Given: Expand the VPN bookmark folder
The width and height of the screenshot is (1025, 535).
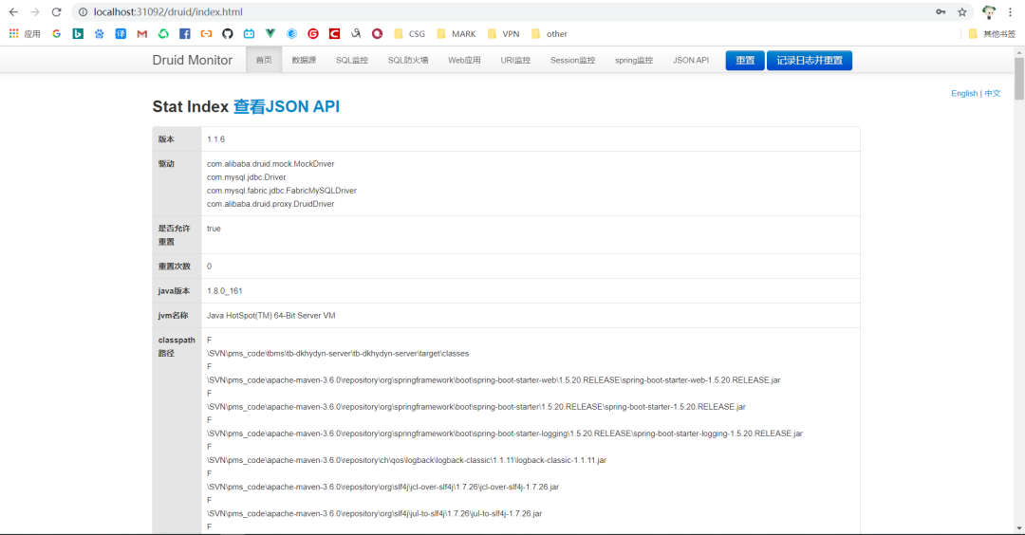Looking at the screenshot, I should pos(503,34).
